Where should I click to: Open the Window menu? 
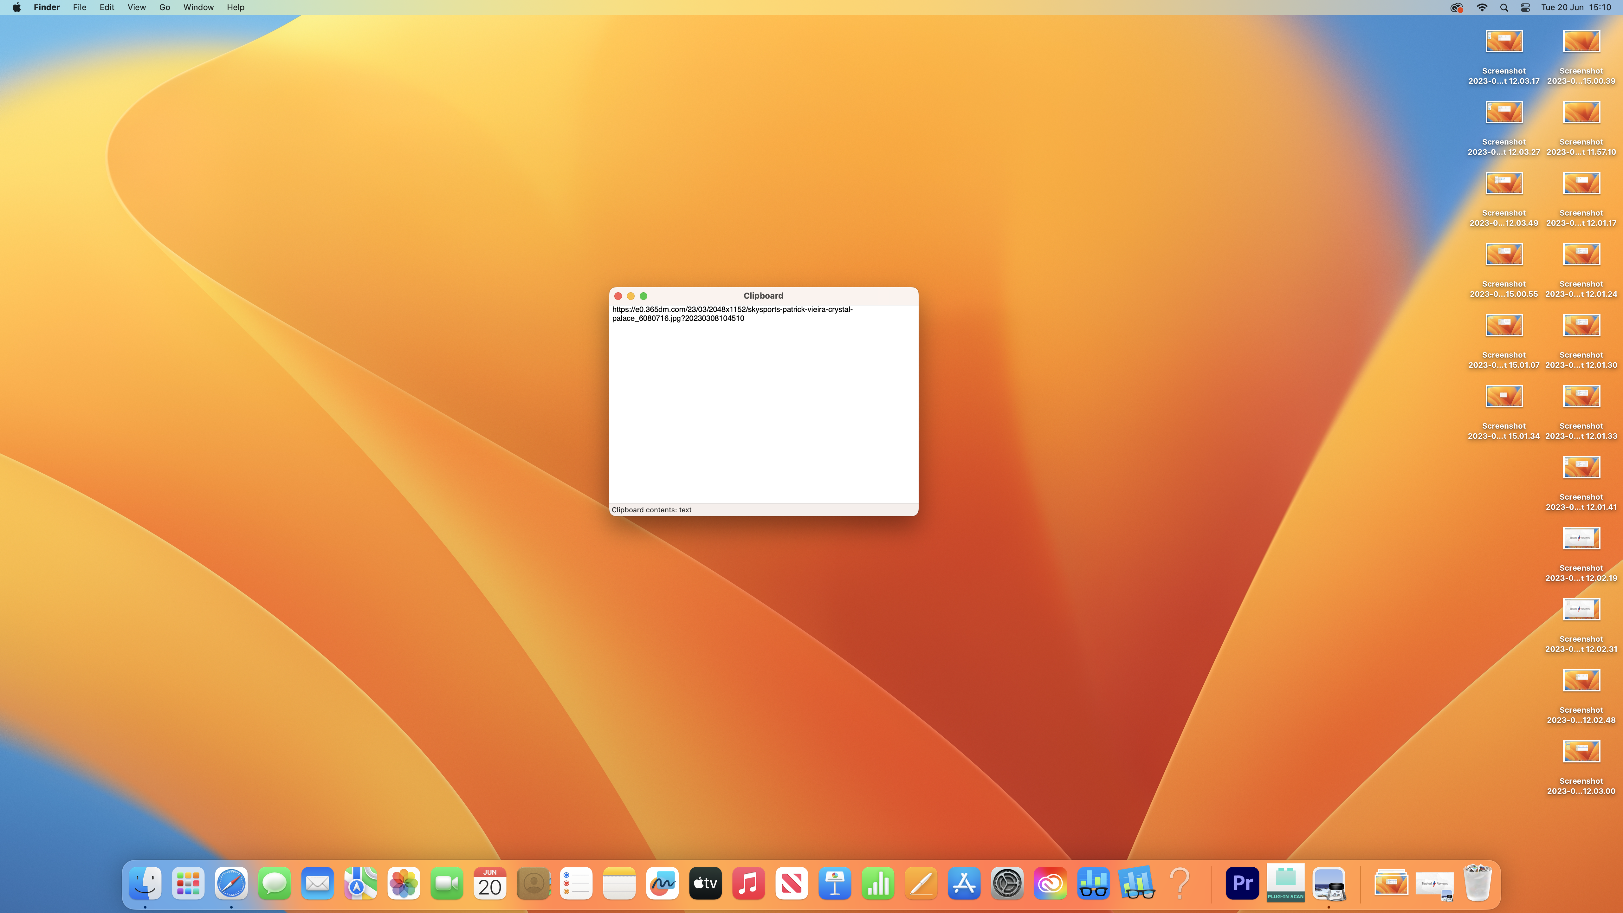click(x=198, y=8)
